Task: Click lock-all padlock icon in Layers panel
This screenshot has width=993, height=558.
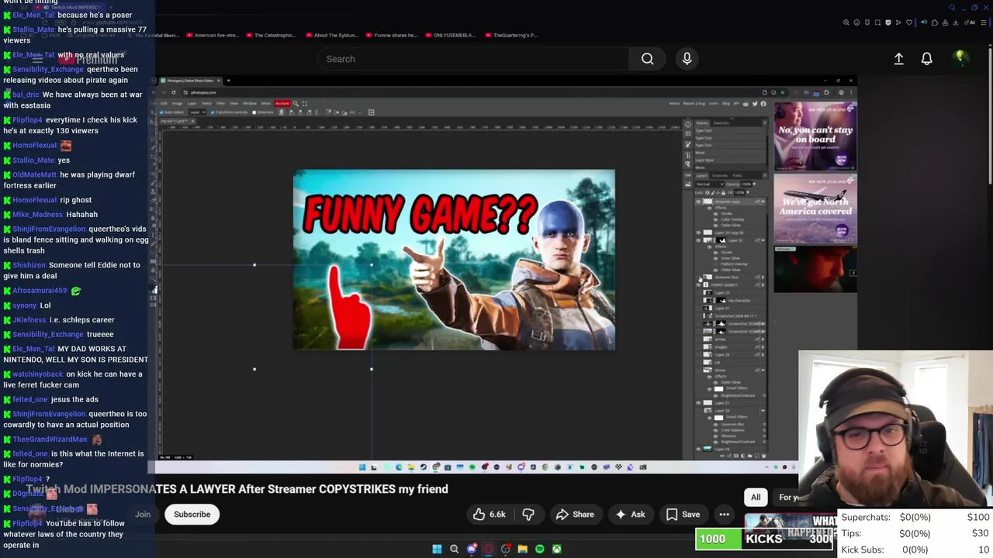Action: (723, 192)
